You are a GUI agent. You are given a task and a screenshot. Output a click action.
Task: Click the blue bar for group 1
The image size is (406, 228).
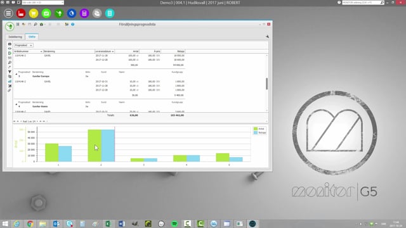point(65,154)
